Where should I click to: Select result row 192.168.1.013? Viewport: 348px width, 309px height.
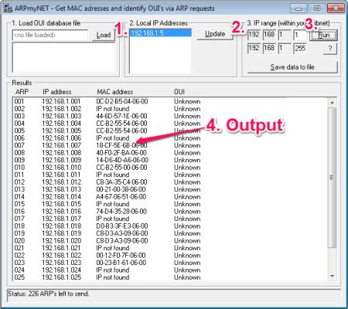tap(170, 189)
